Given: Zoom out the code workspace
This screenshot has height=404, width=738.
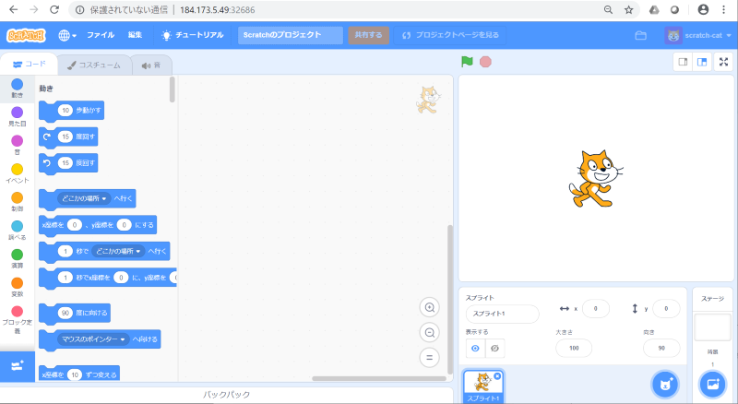Looking at the screenshot, I should click(429, 332).
